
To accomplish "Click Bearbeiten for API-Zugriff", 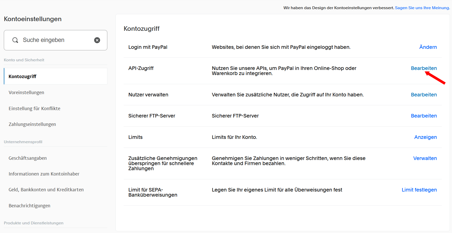I will pyautogui.click(x=424, y=68).
